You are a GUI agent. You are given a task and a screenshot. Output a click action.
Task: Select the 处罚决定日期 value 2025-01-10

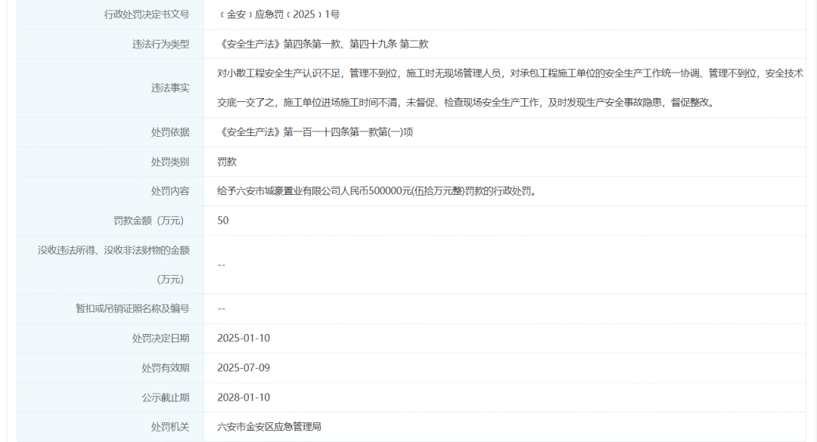point(243,338)
